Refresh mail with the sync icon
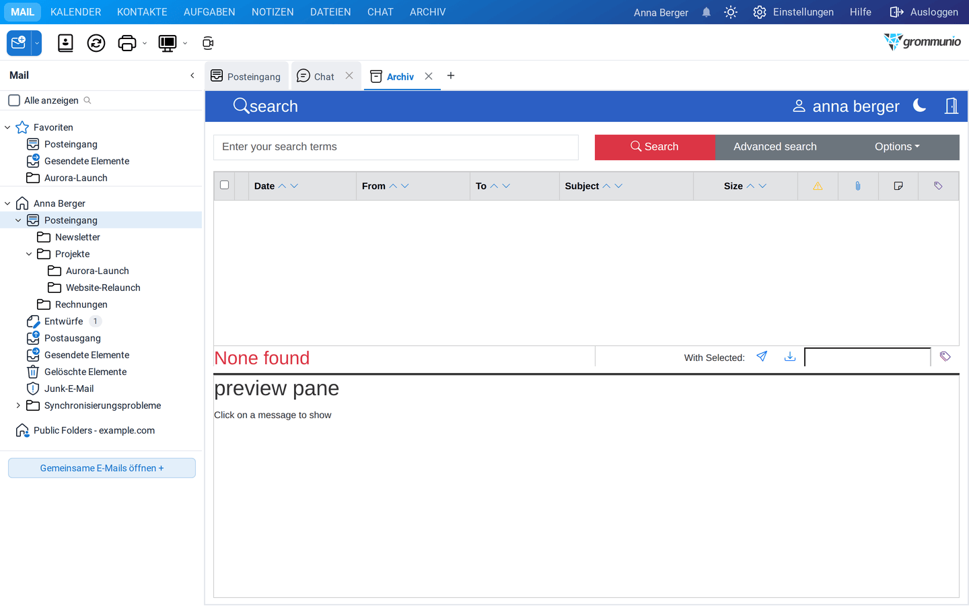 point(96,43)
